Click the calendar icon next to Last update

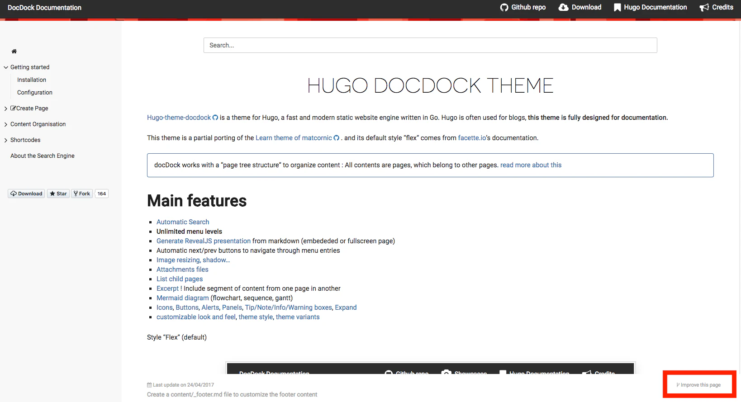[x=149, y=385]
